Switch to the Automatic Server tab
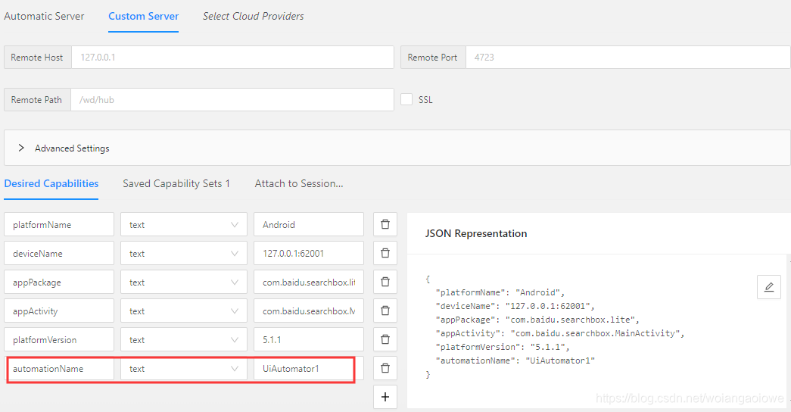 click(45, 16)
